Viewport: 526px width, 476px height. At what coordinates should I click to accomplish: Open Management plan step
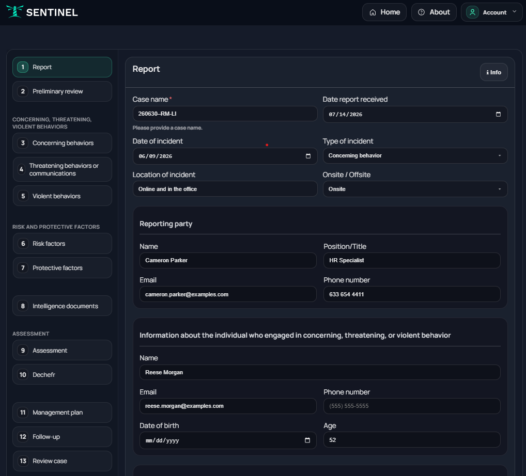(x=62, y=412)
